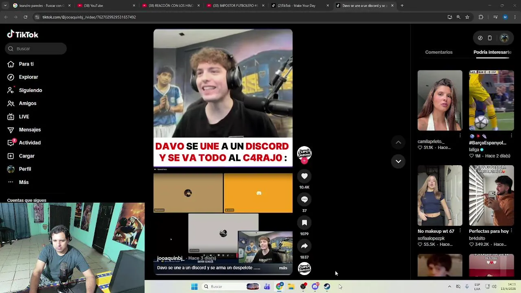Open Discord from the taskbar
Image resolution: width=521 pixels, height=293 pixels.
[x=315, y=286]
